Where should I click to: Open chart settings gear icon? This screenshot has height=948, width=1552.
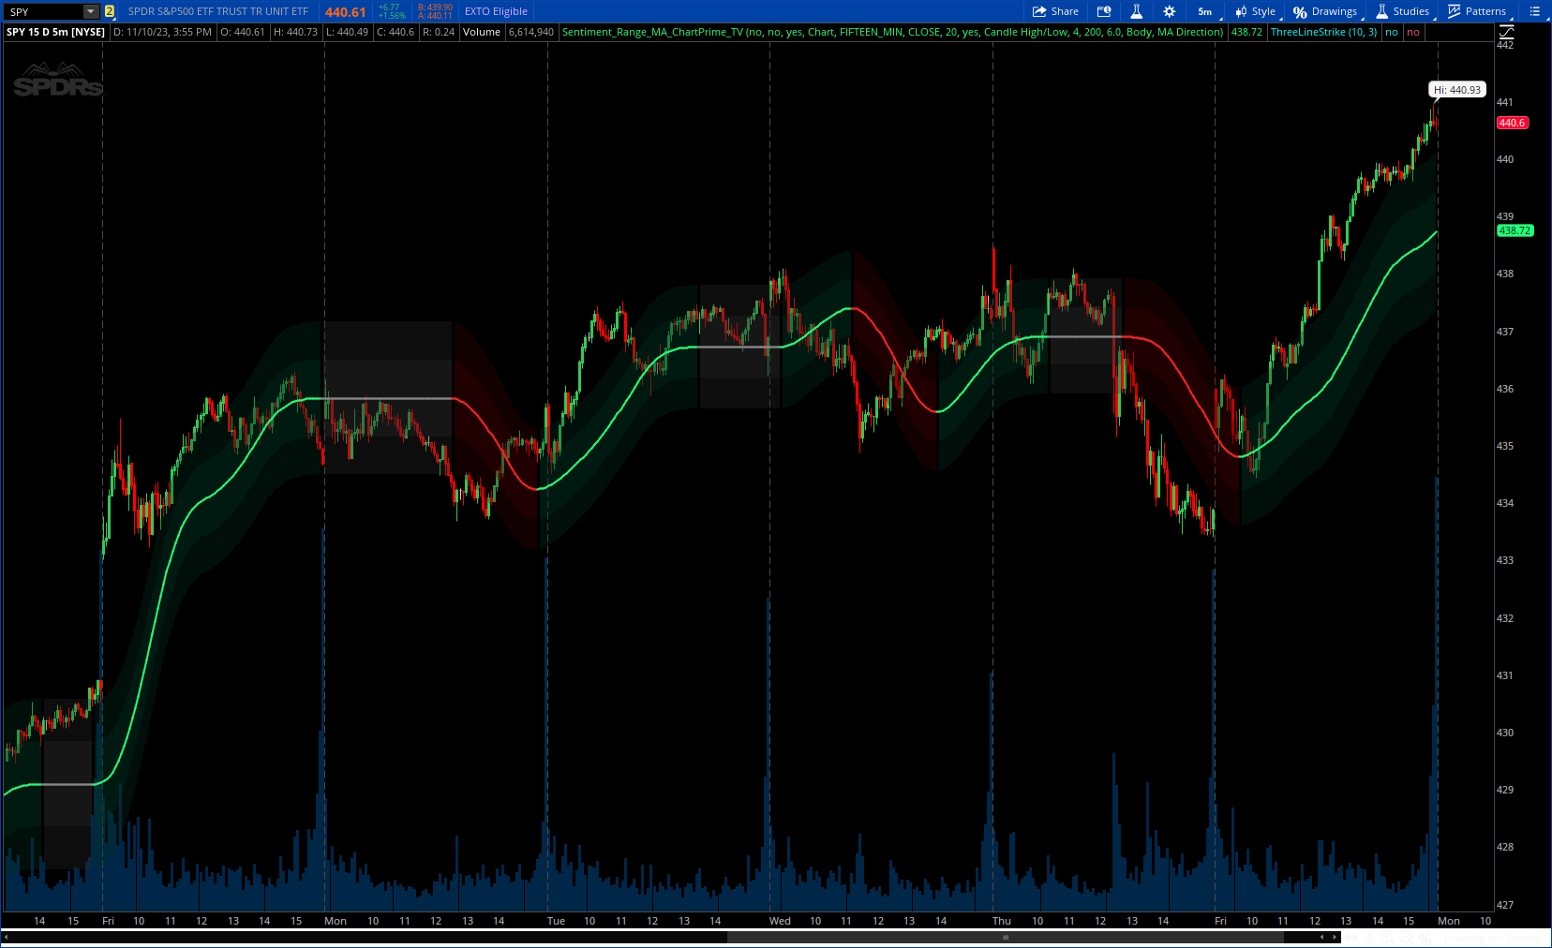pos(1169,11)
